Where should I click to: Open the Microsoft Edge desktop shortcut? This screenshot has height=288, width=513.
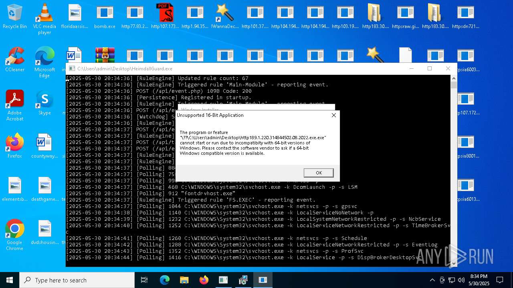[x=44, y=62]
